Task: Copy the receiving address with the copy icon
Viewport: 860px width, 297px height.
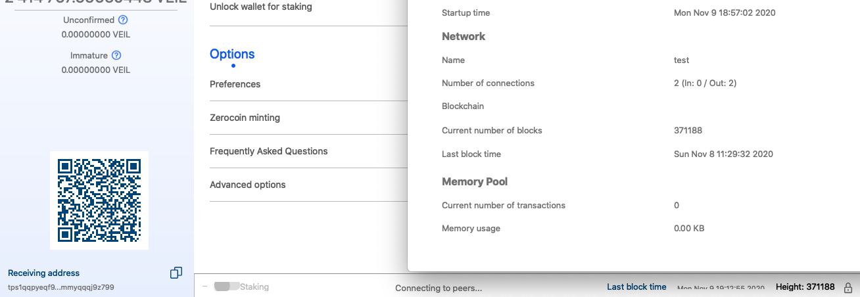Action: click(176, 273)
